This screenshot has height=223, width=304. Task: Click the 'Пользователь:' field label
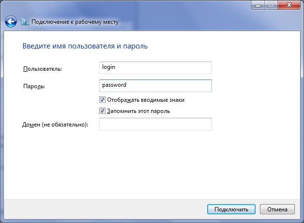coord(42,69)
